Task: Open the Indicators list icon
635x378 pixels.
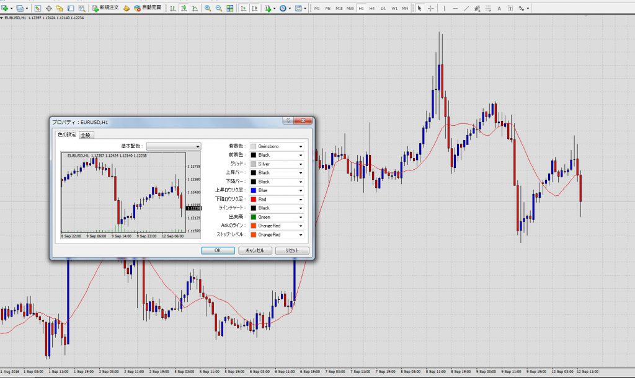Action: coord(268,8)
